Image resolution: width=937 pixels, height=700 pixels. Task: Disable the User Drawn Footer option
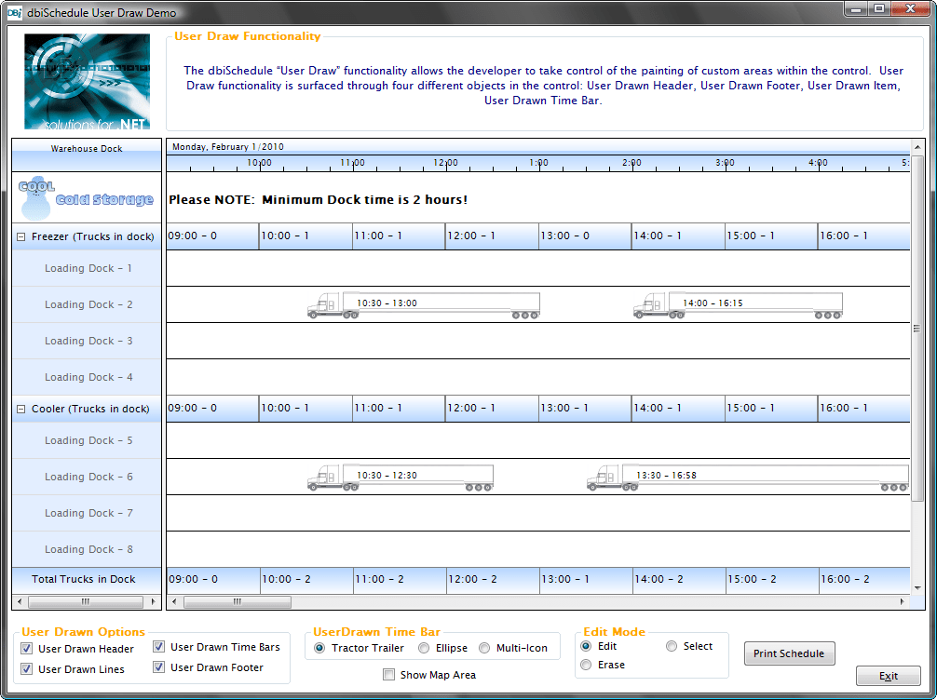(x=158, y=667)
